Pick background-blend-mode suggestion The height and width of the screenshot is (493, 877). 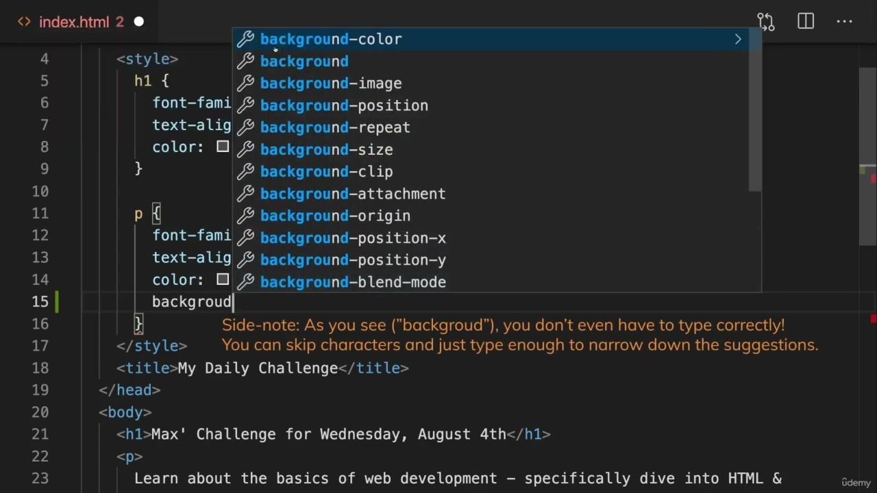coord(497,282)
